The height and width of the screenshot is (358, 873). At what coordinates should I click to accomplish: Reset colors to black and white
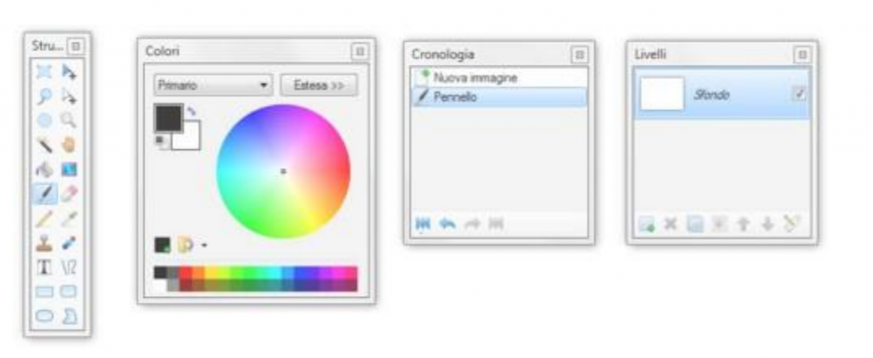coord(159,141)
